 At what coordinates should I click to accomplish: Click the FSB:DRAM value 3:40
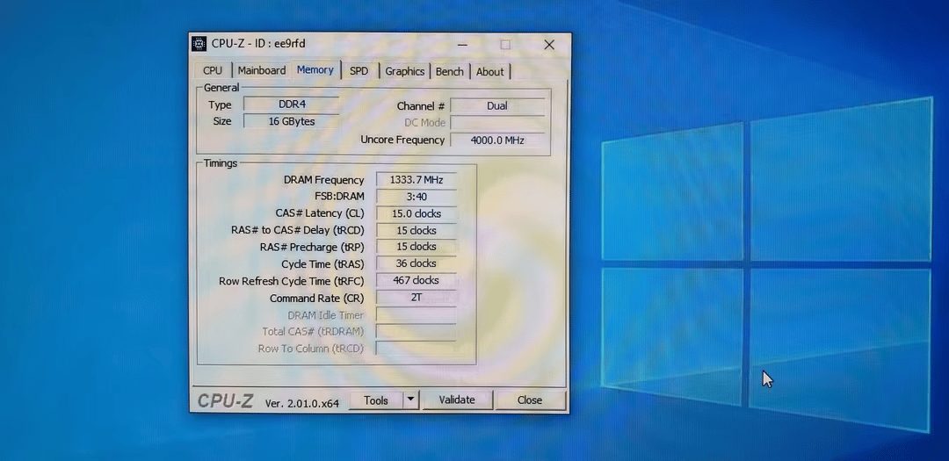(417, 197)
